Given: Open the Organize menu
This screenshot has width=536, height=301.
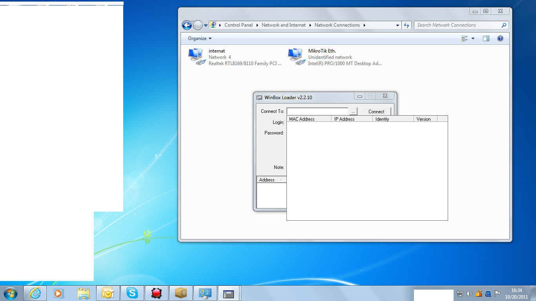Looking at the screenshot, I should [x=200, y=38].
